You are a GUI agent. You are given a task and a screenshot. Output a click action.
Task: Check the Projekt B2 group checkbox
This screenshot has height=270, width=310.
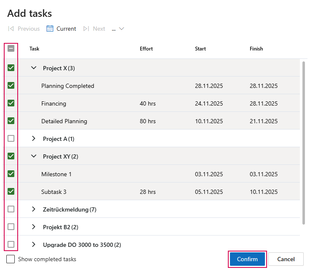11,227
